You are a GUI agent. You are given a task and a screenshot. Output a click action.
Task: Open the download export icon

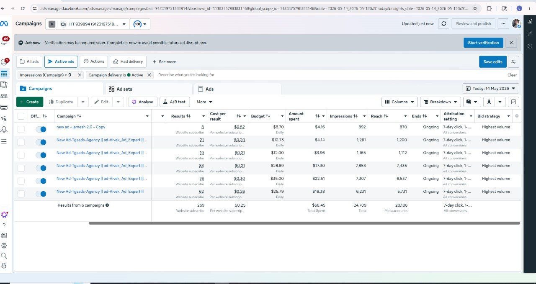pos(489,102)
